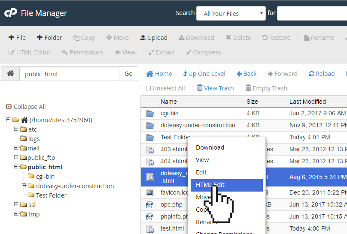
Task: Choose Download from context menu
Action: pos(210,147)
